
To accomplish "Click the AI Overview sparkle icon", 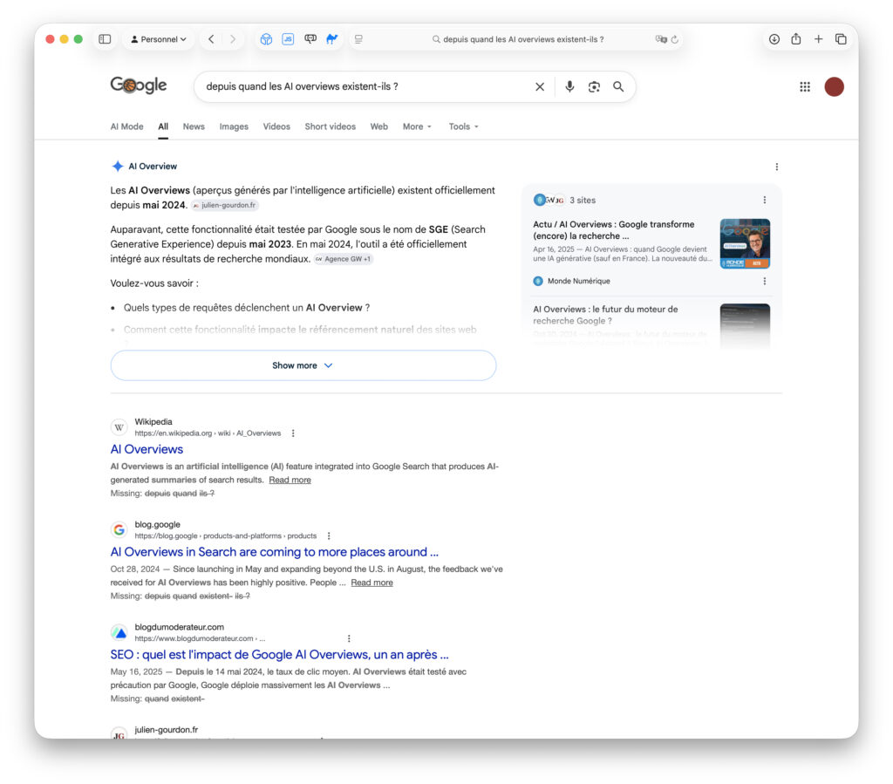I will pos(118,167).
